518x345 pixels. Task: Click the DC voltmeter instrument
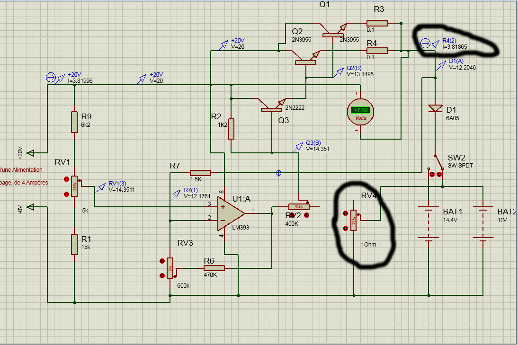[x=360, y=112]
